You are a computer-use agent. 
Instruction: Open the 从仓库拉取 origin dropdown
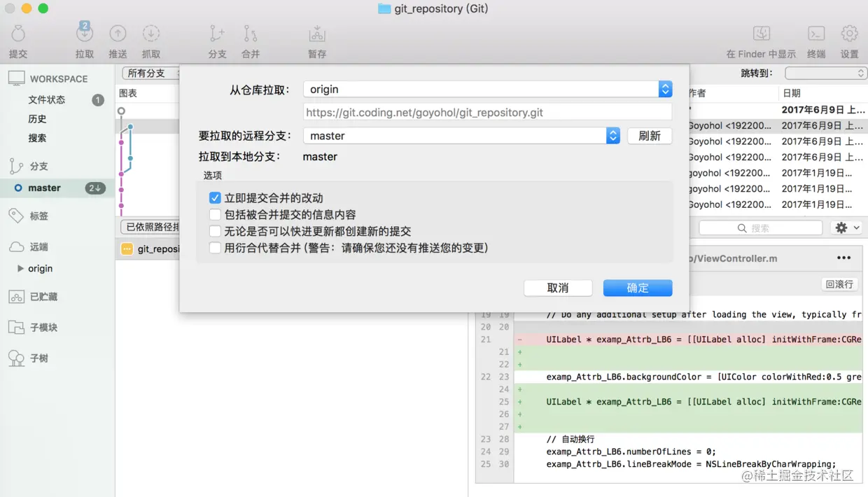(x=664, y=89)
